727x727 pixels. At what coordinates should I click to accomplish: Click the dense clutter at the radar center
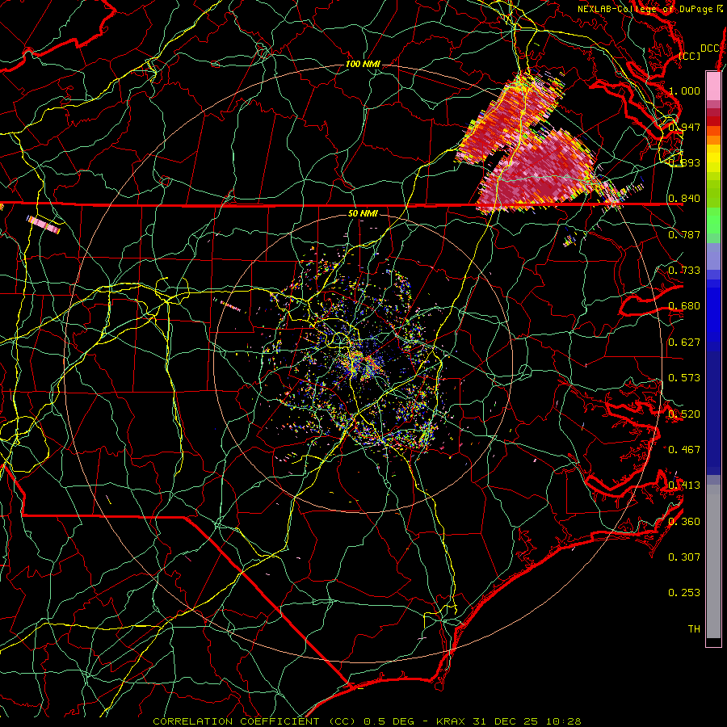pyautogui.click(x=362, y=362)
